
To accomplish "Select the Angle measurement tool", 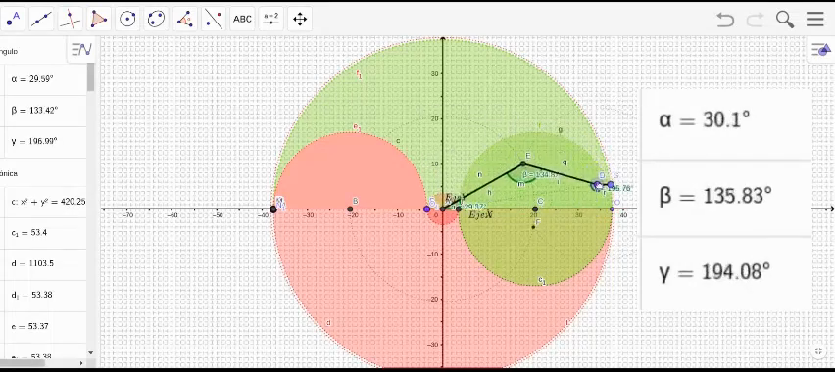I will point(185,20).
